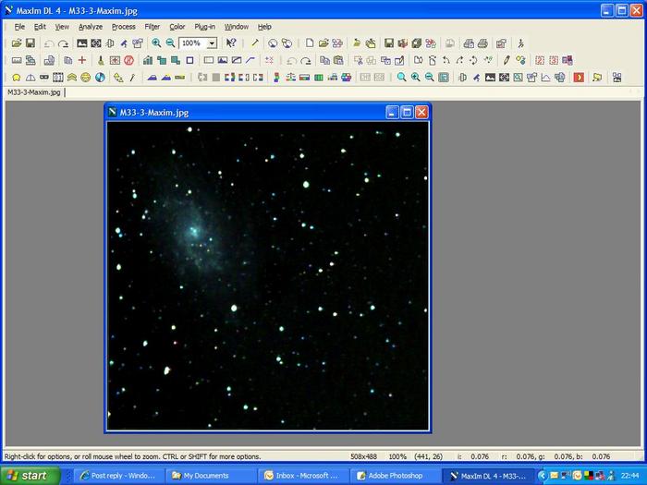Click the context help pointer icon
The image size is (647, 485).
click(231, 42)
